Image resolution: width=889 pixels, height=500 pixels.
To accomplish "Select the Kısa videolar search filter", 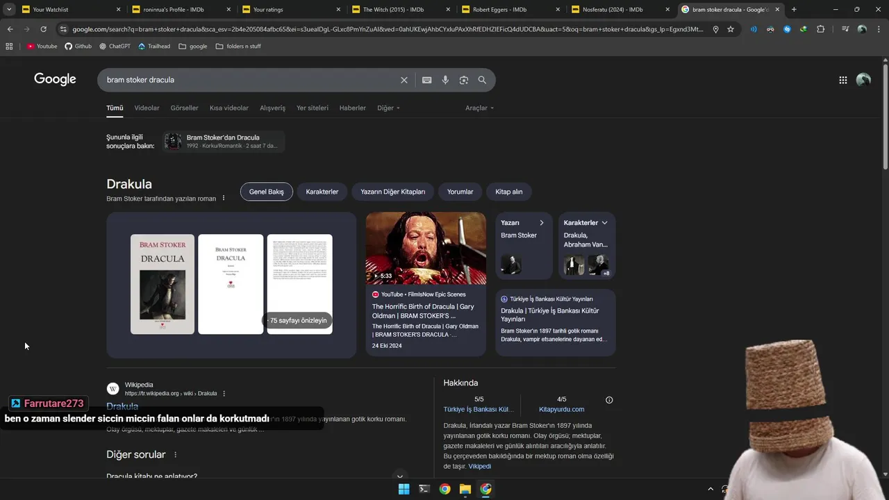I will coord(229,108).
